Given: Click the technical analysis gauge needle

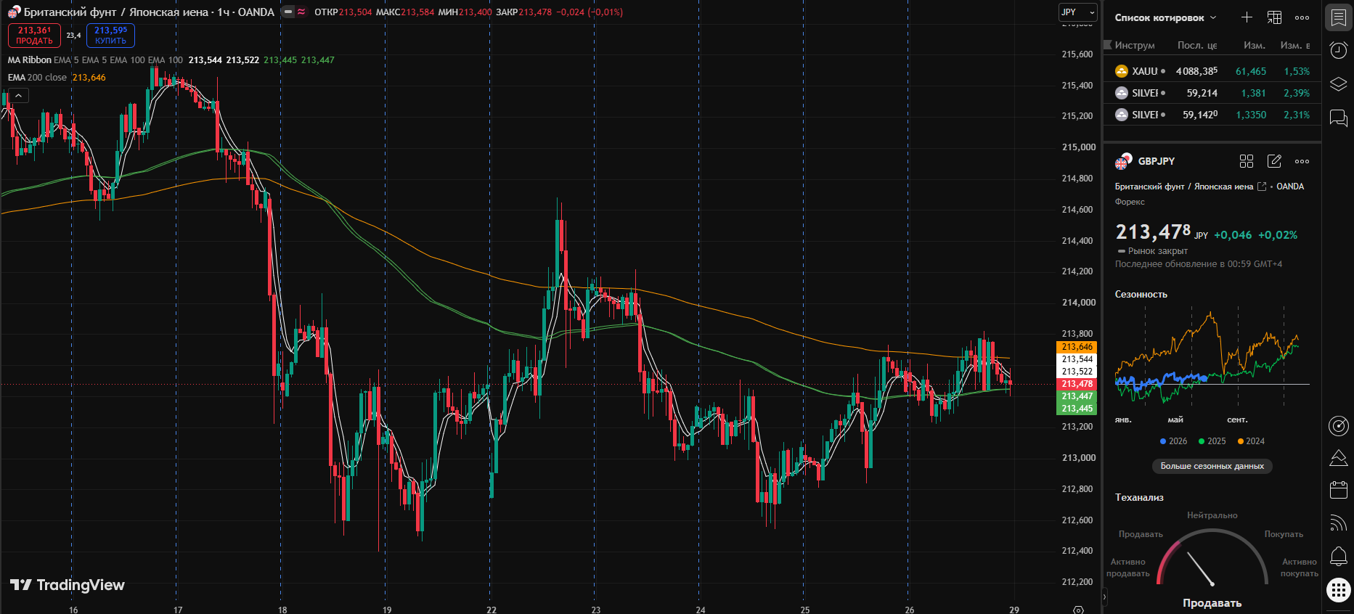Looking at the screenshot, I should (x=1201, y=569).
